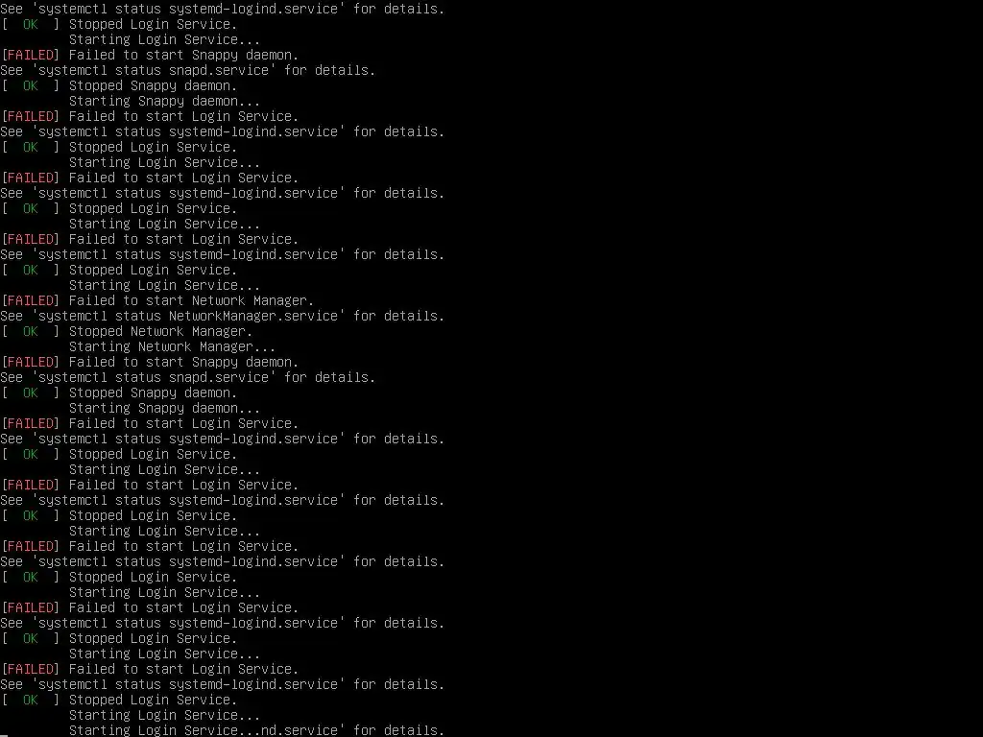Click the second 'Stopped Snappy daemon' line
The height and width of the screenshot is (737, 983).
(153, 392)
